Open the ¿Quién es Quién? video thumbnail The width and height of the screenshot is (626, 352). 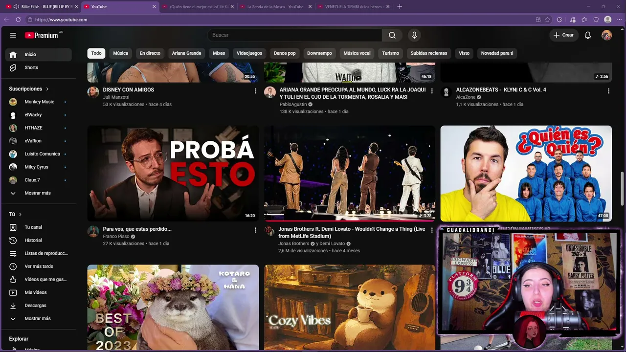[x=526, y=174]
